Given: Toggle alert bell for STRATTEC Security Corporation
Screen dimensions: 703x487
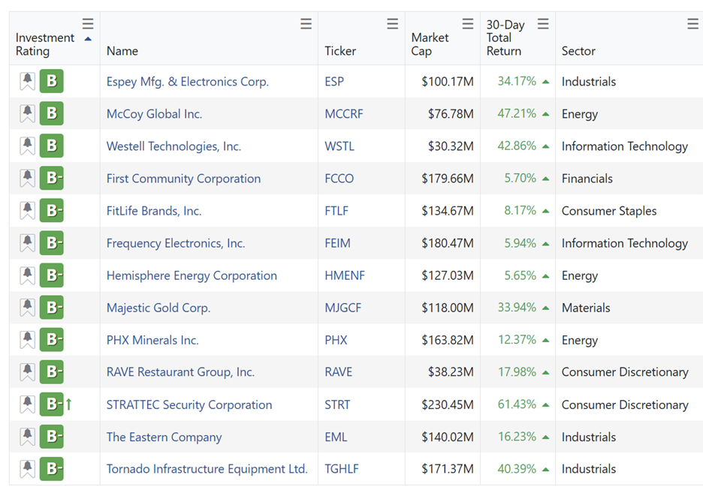Looking at the screenshot, I should click(x=27, y=404).
